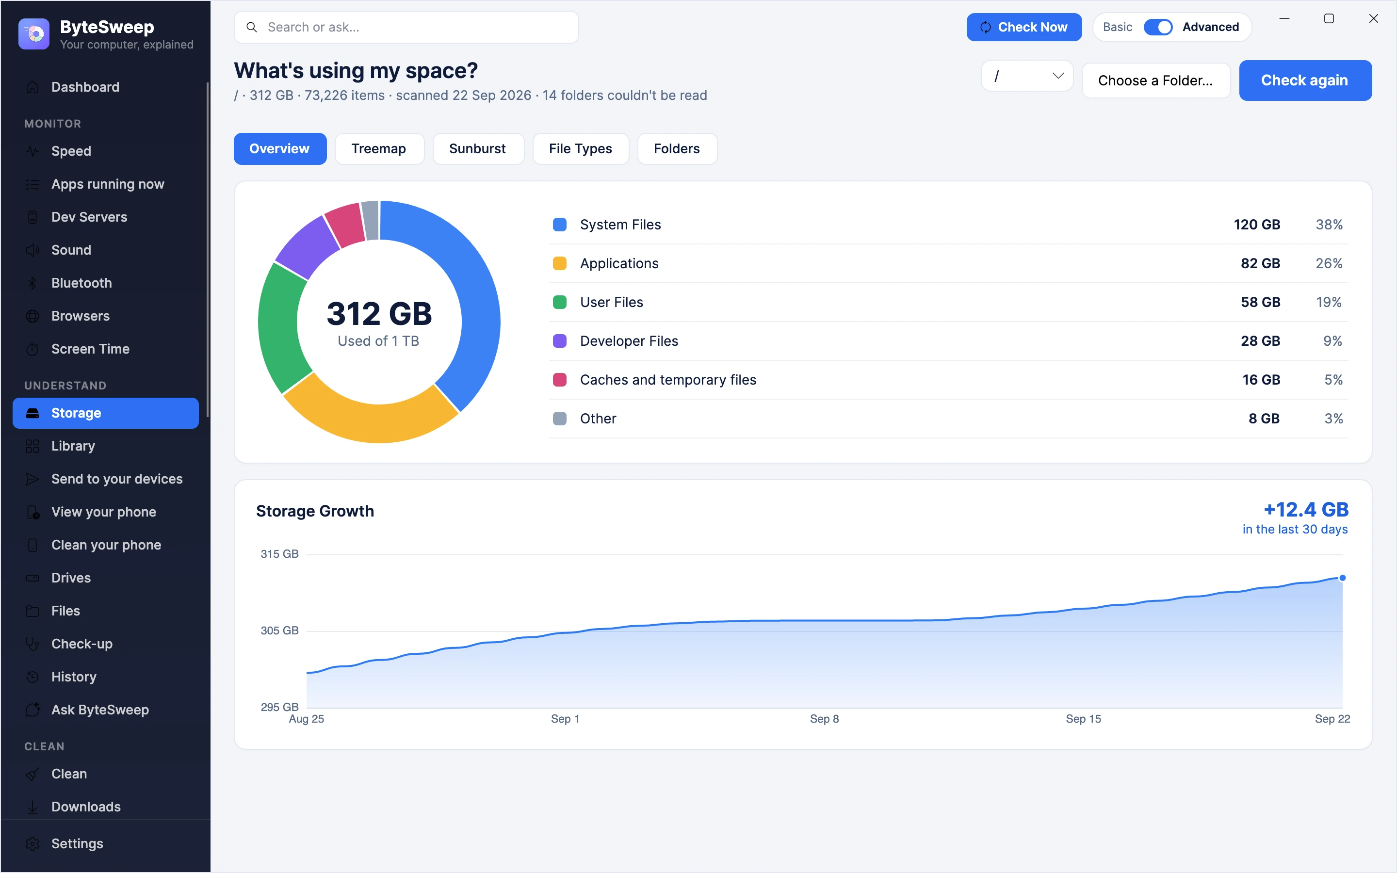Select the Overview tab
The image size is (1397, 873).
point(279,149)
